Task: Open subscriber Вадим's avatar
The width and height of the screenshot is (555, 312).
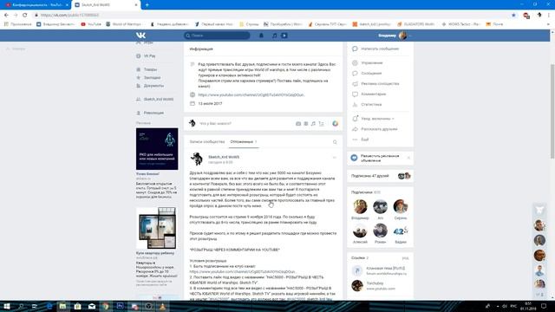Action: coord(401,231)
